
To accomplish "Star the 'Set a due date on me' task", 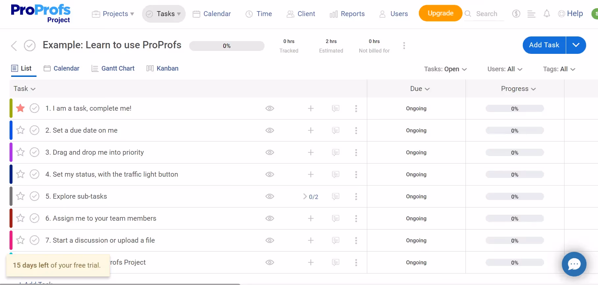I will point(20,130).
